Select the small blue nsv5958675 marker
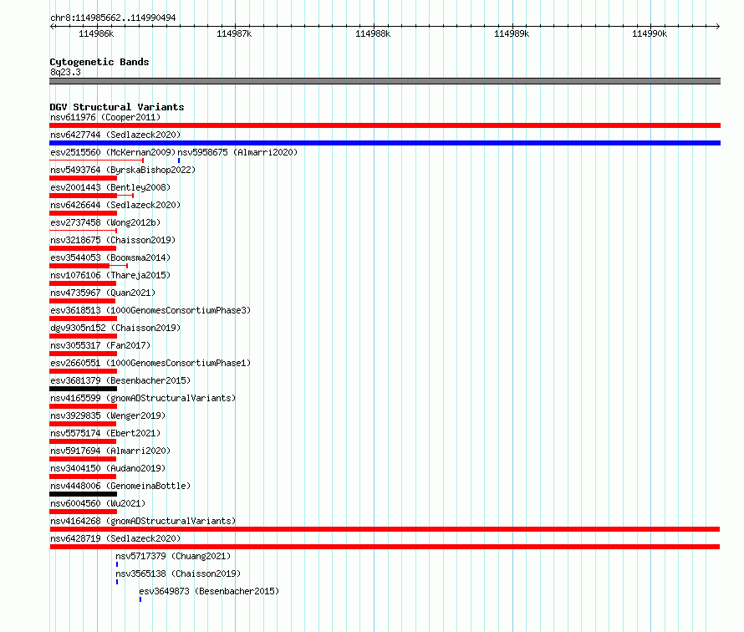 tap(179, 161)
